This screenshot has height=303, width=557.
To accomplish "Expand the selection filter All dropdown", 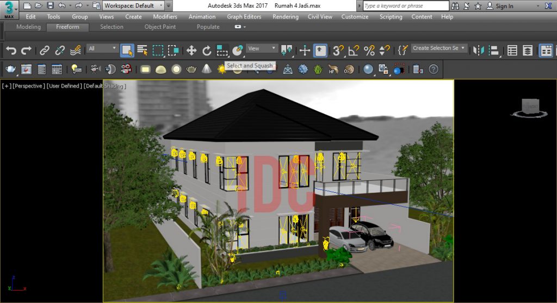I will tap(102, 48).
